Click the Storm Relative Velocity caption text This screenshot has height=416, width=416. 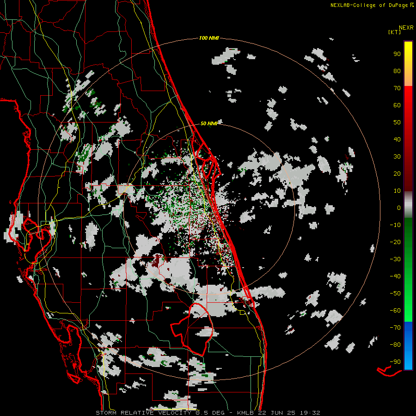pyautogui.click(x=208, y=413)
